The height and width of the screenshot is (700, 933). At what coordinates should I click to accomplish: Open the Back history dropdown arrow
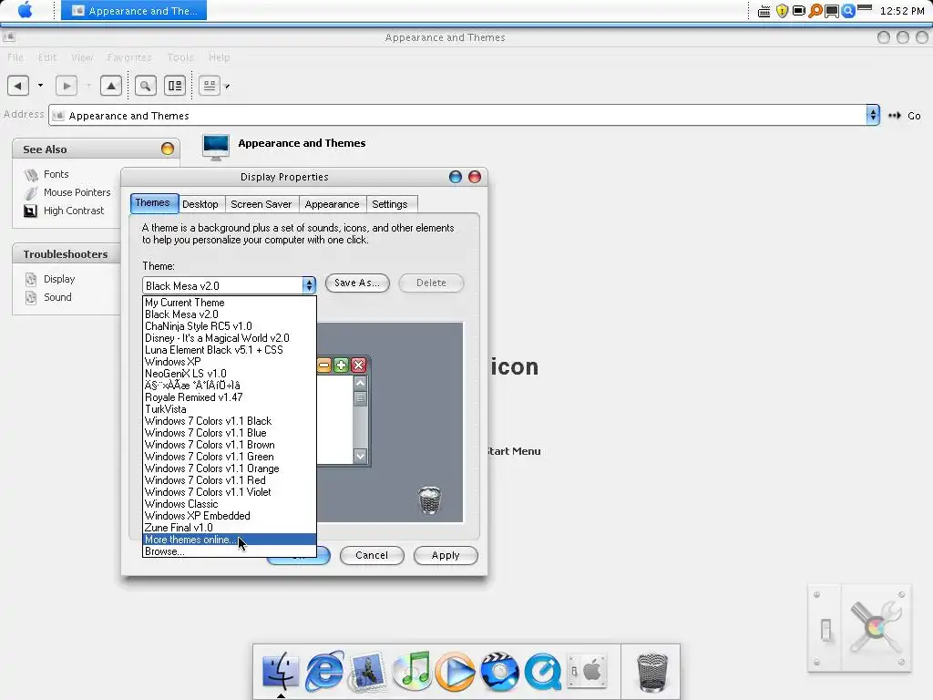click(x=40, y=85)
